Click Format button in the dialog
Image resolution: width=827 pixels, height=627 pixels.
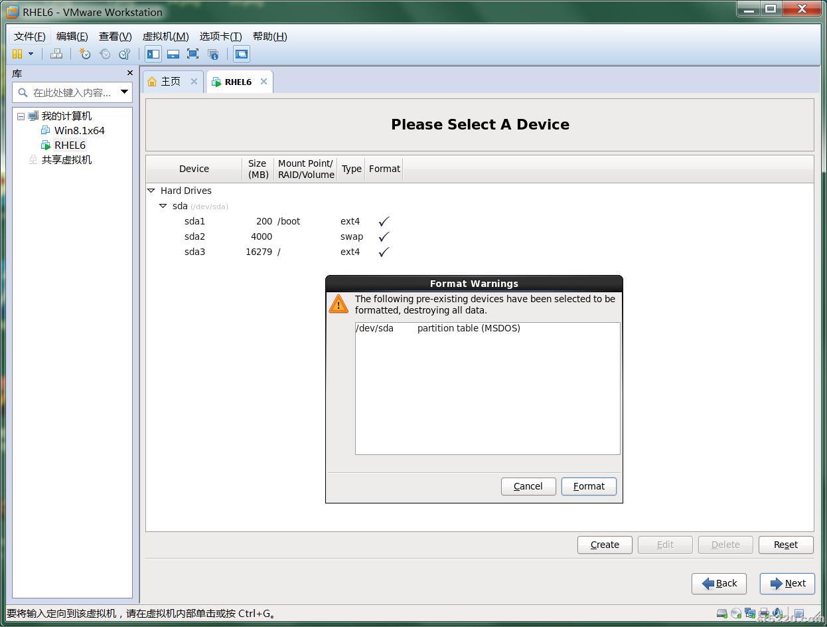589,486
